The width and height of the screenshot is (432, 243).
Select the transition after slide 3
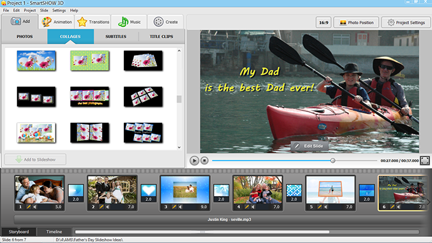(221, 193)
